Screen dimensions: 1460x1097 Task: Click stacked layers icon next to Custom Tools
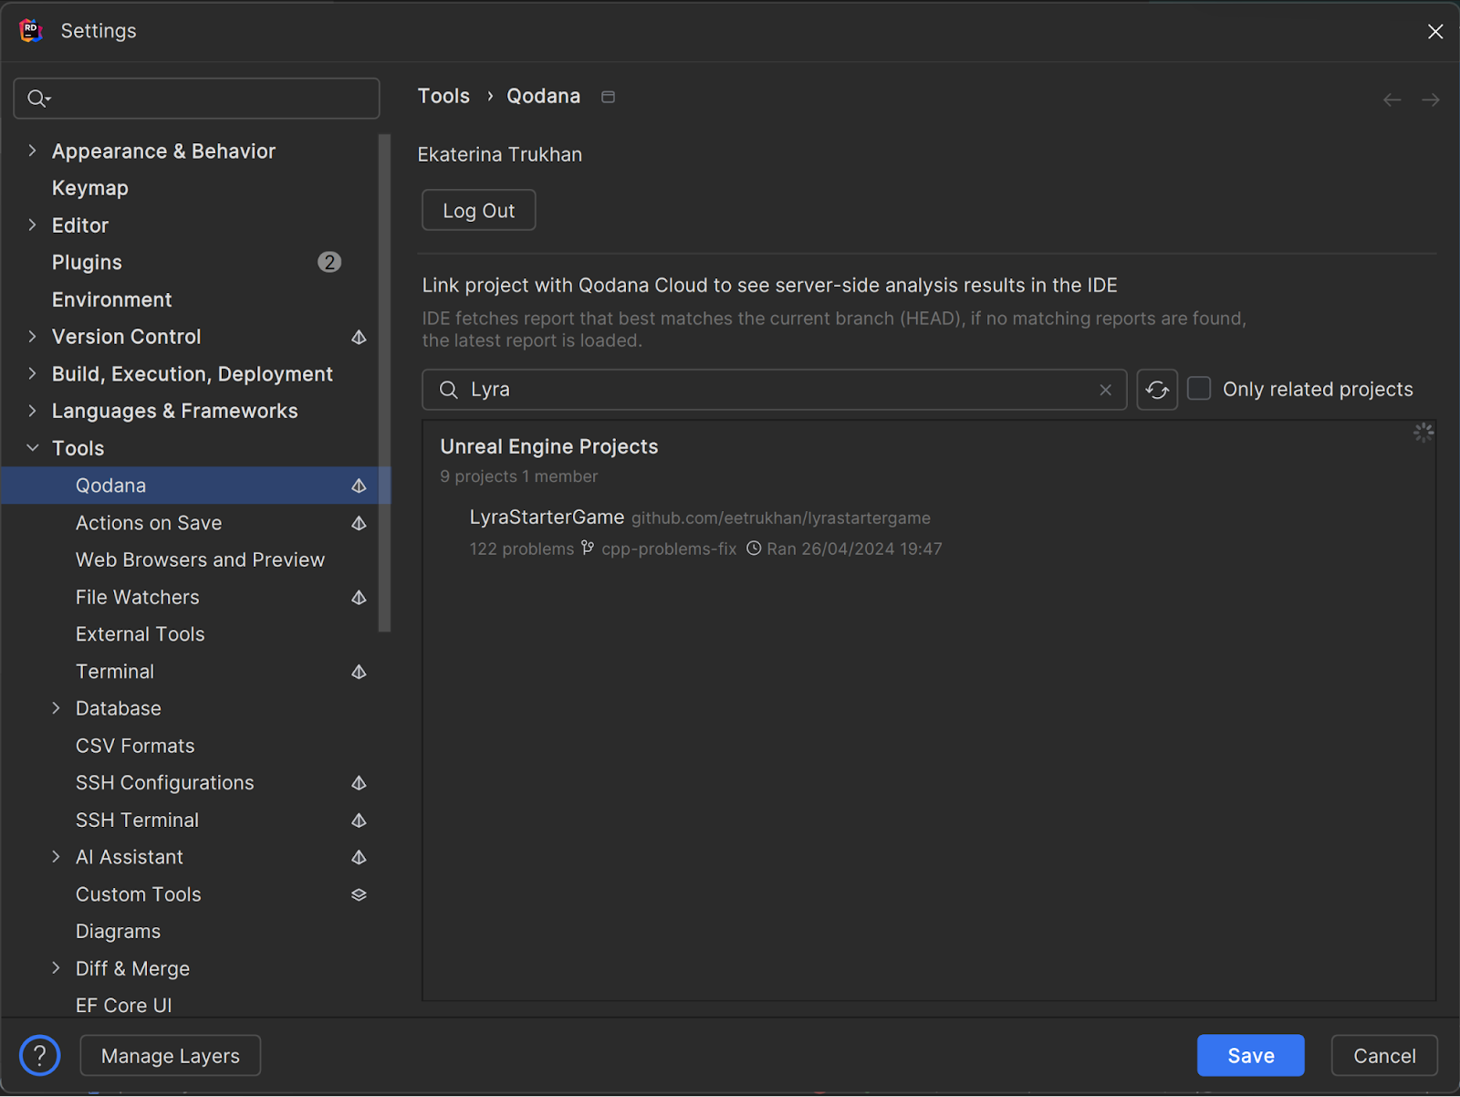pyautogui.click(x=359, y=894)
